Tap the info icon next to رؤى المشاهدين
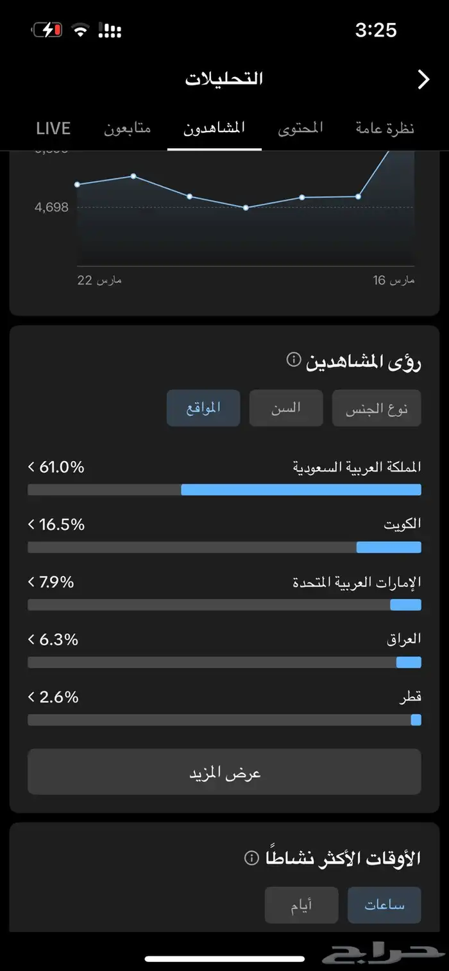This screenshot has width=449, height=971. point(293,359)
